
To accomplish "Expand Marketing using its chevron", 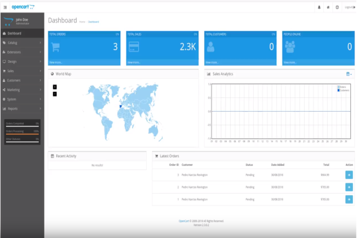I will pos(40,90).
